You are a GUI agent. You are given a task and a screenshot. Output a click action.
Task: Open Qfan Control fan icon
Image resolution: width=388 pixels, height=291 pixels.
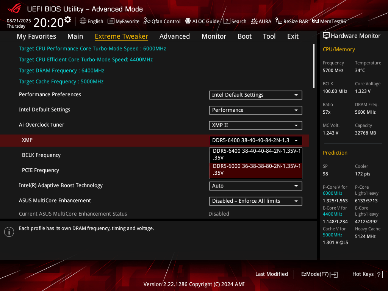(147, 21)
